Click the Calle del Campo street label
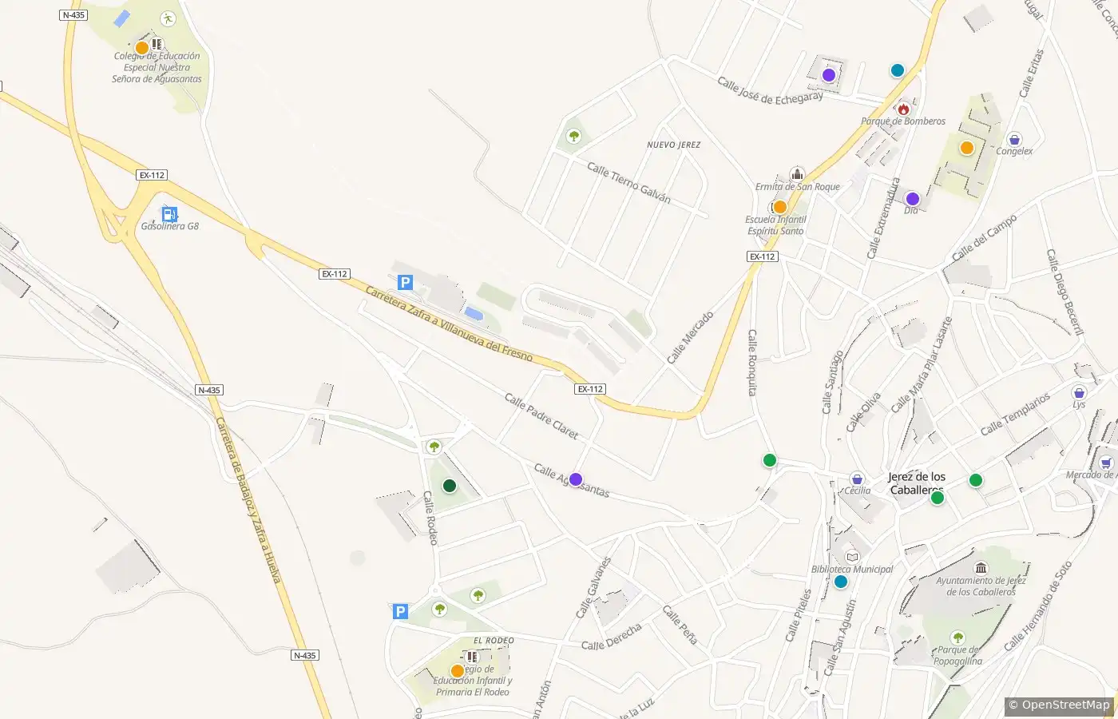 [985, 237]
